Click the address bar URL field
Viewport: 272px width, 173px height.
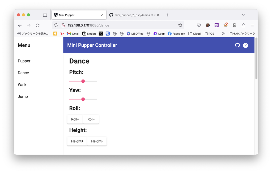pyautogui.click(x=120, y=25)
